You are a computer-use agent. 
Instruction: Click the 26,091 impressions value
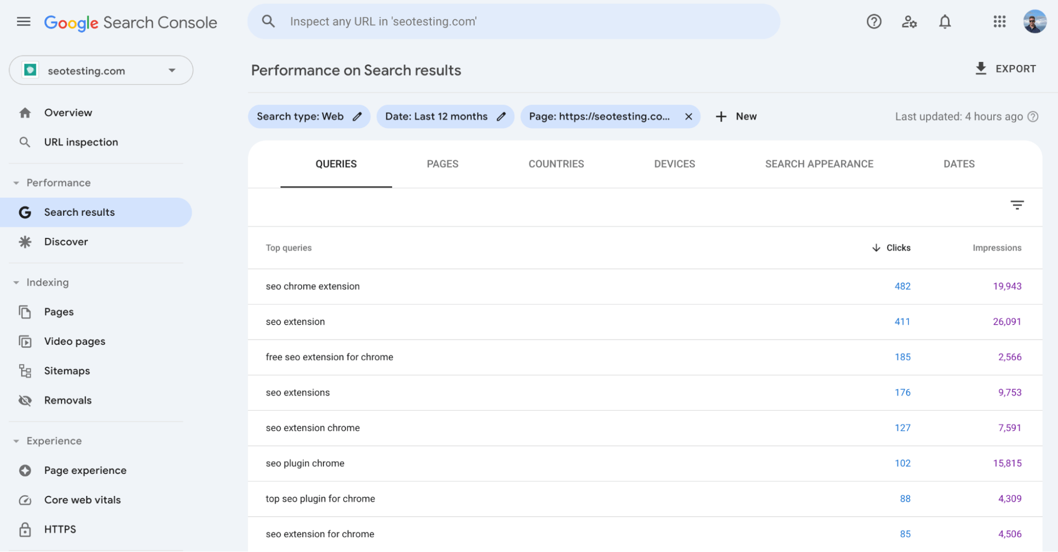point(1007,322)
